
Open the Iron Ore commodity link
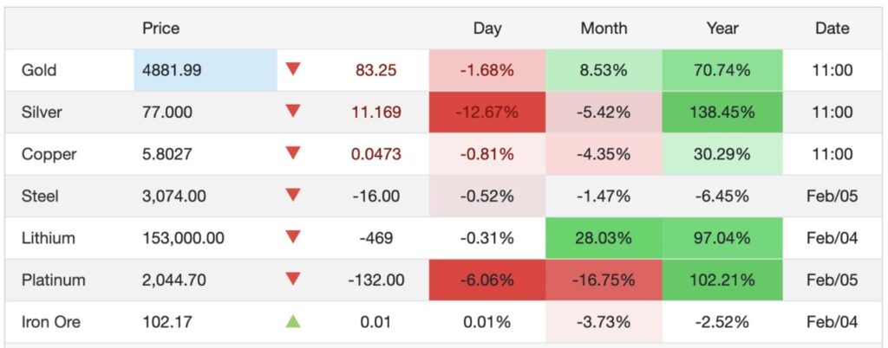[51, 322]
